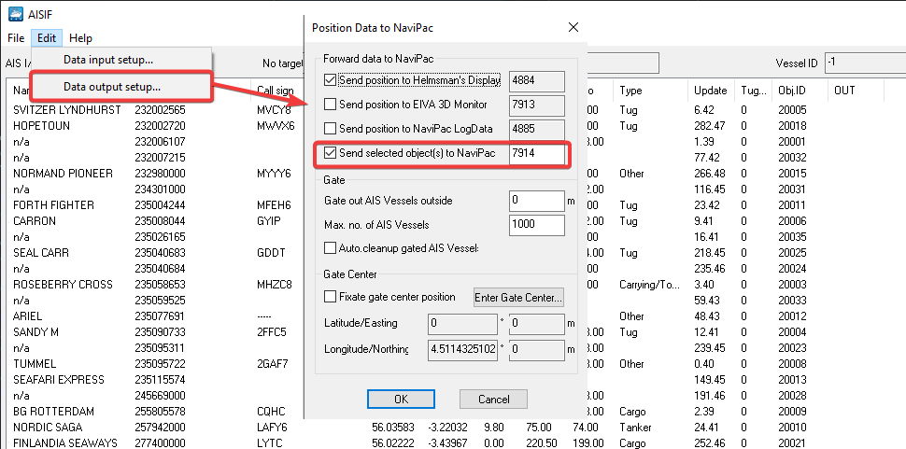Click the Helmsman's Display port field 4884

pyautogui.click(x=537, y=81)
